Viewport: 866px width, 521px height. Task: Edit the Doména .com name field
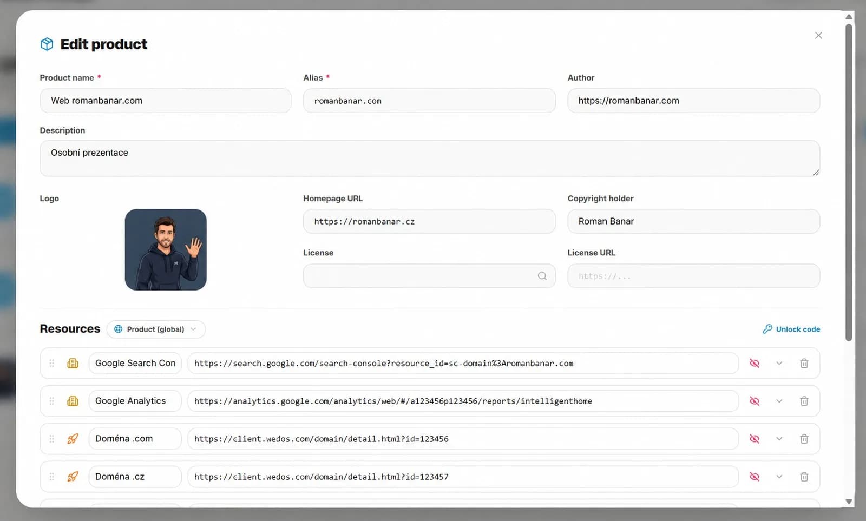[x=135, y=439]
